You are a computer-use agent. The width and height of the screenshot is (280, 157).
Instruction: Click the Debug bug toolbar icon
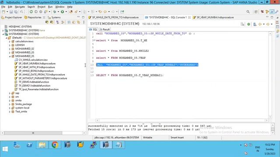click(x=55, y=12)
